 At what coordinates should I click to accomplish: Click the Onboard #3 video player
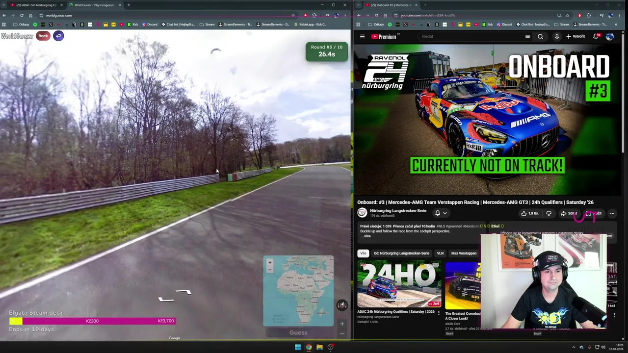pyautogui.click(x=487, y=120)
